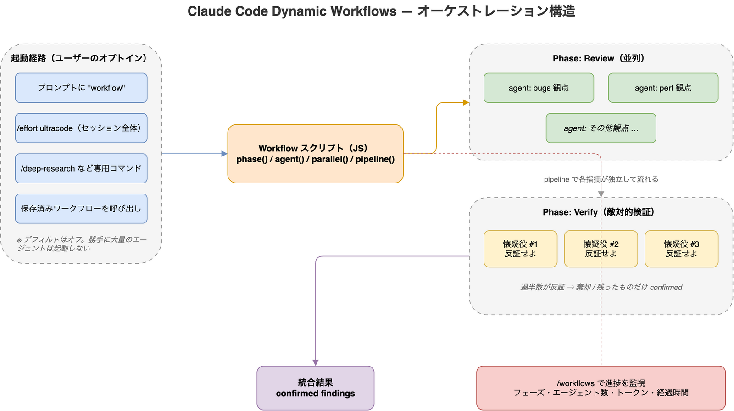Select the 'プロンプトに "workflow"' box
Viewport: 734px width, 411px height.
pyautogui.click(x=81, y=88)
